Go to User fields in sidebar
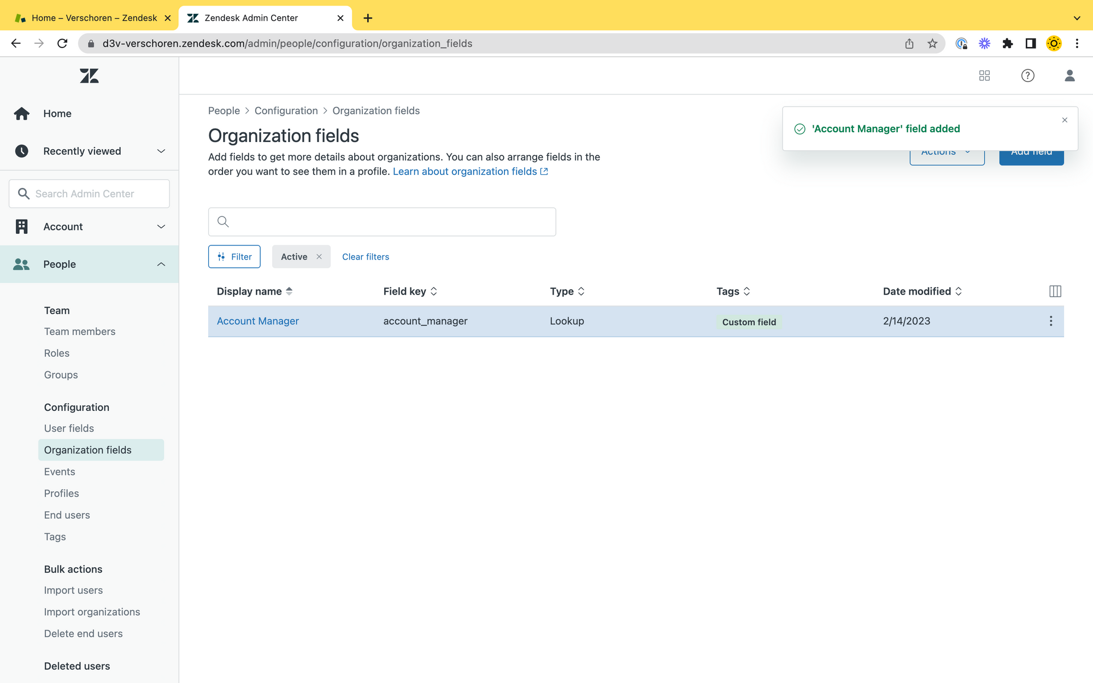This screenshot has height=683, width=1093. coord(69,428)
